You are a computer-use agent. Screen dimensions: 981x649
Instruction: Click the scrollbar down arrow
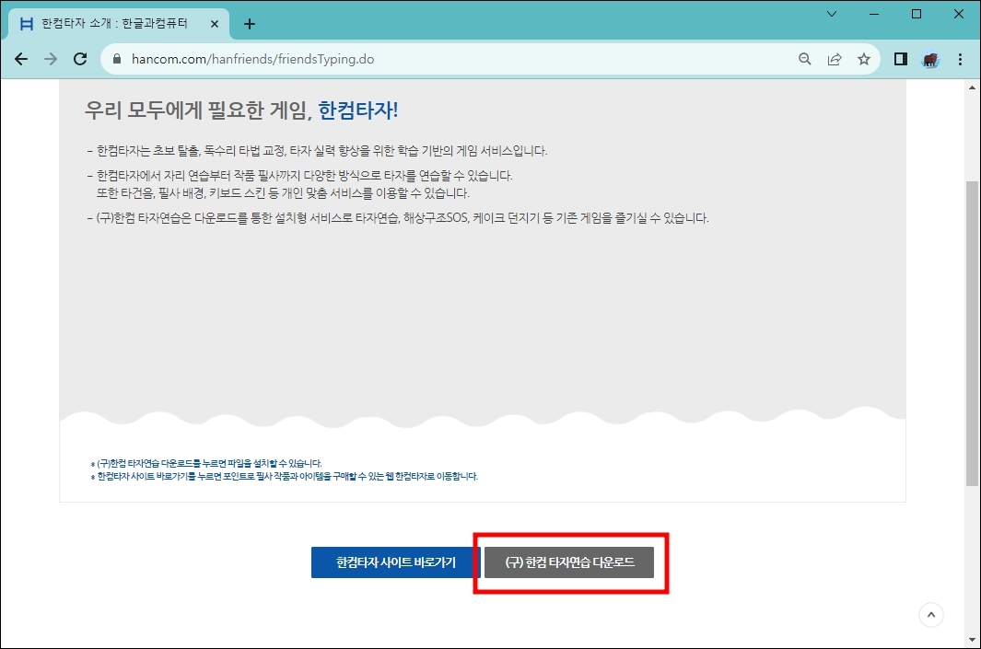click(x=972, y=640)
